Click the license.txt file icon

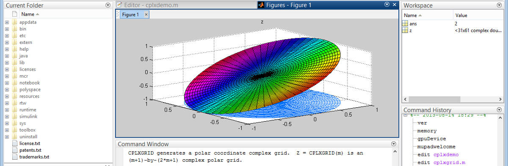click(x=15, y=144)
